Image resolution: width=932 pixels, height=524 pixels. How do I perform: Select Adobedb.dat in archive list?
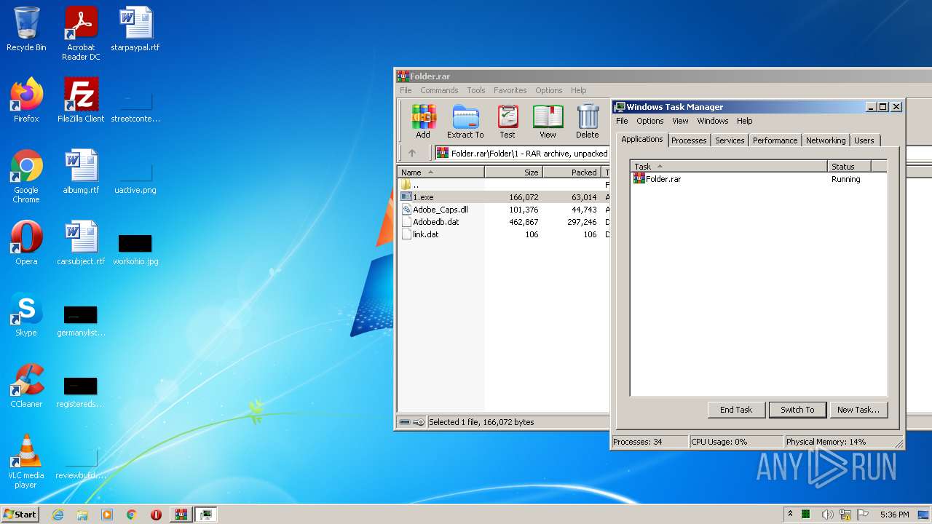pos(503,222)
